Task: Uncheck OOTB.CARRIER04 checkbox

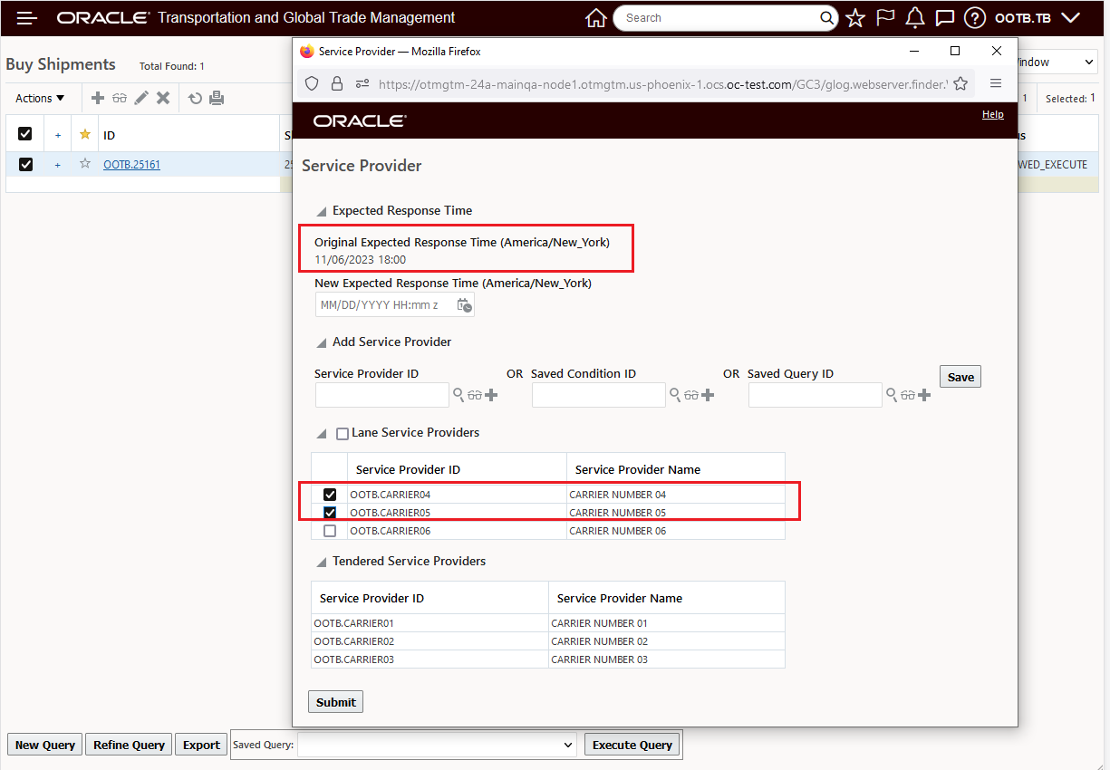Action: (x=330, y=495)
